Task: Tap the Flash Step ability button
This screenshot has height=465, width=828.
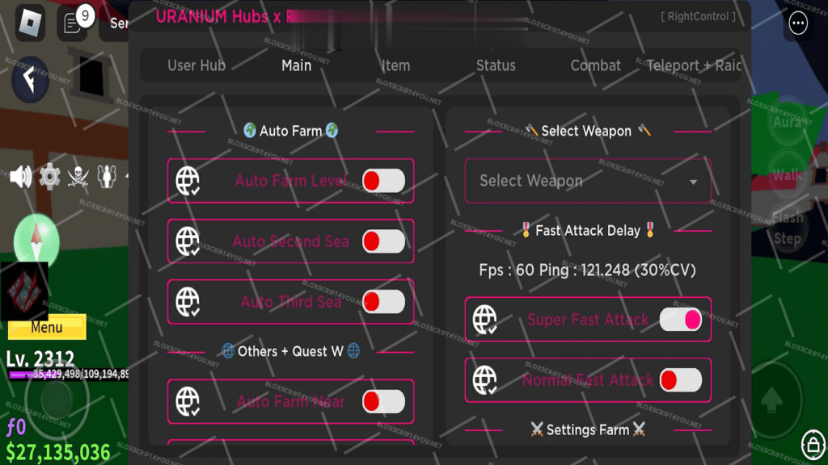Action: point(787,228)
